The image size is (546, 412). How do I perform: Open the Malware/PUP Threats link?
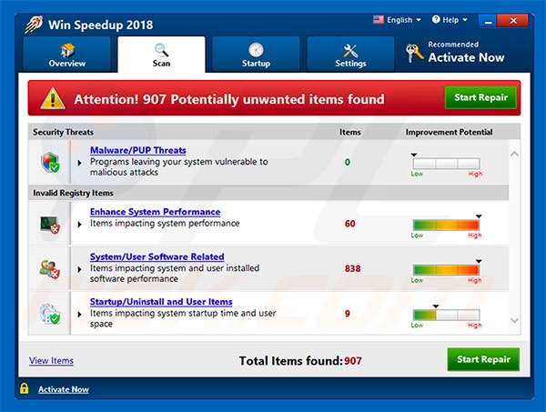tap(138, 150)
